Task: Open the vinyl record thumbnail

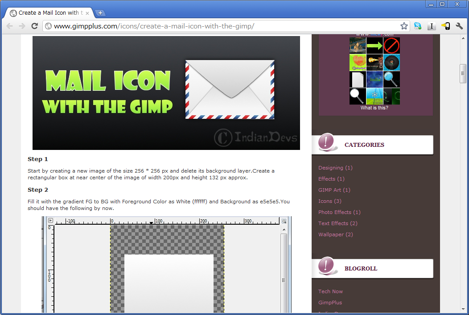Action: coord(391,62)
